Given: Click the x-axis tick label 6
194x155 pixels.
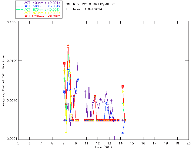Looking at the screenshot, I should coord(30,143).
